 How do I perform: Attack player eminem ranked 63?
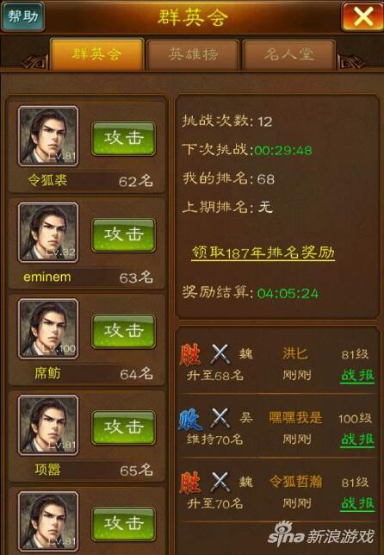click(x=123, y=235)
